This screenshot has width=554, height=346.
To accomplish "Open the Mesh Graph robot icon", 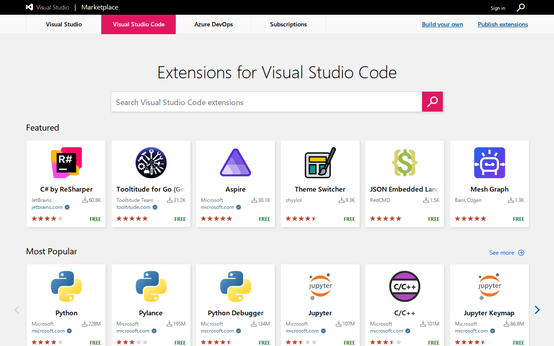I will [490, 163].
